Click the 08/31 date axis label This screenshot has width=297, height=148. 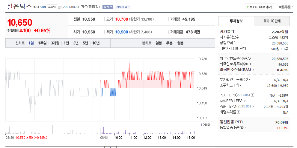click(x=104, y=138)
